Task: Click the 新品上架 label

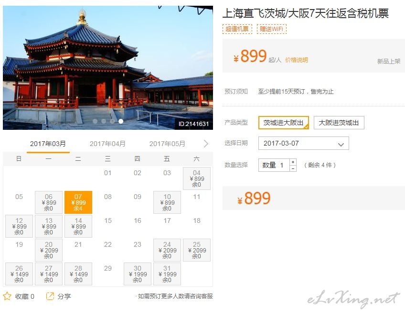Action: (389, 61)
